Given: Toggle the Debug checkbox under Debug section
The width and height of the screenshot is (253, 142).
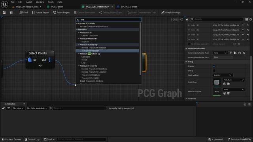Looking at the screenshot, I should pos(214,71).
